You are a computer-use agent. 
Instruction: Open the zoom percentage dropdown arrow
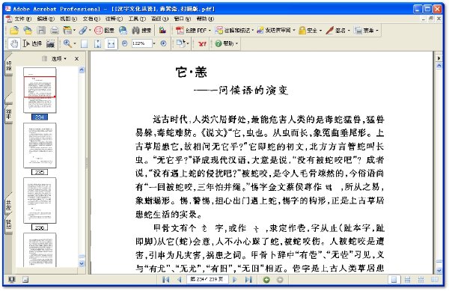(154, 43)
